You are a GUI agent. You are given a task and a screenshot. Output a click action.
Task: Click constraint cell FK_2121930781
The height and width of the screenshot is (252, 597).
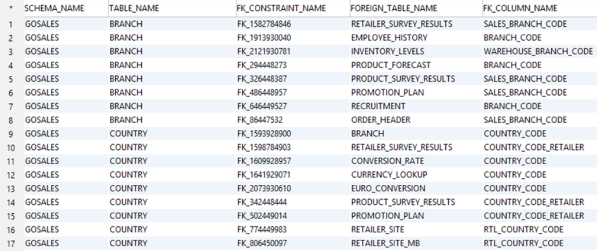[293, 51]
